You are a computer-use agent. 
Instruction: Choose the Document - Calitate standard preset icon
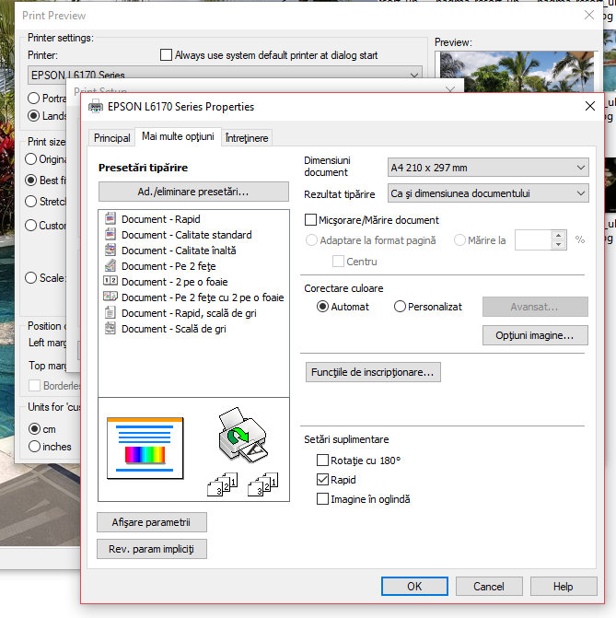(110, 234)
